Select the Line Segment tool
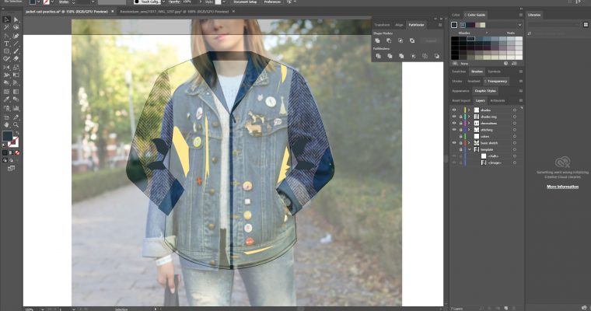 [x=16, y=44]
